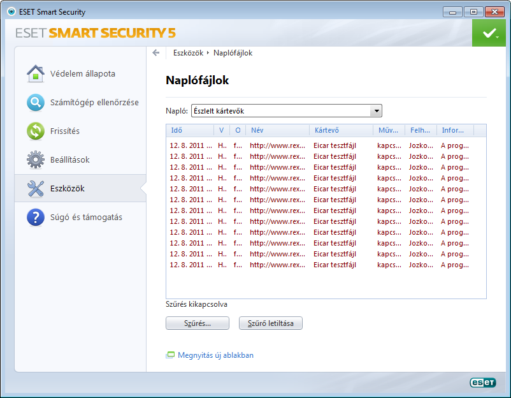The image size is (511, 398).
Task: Click the Védelem állapota house icon
Action: [x=36, y=73]
